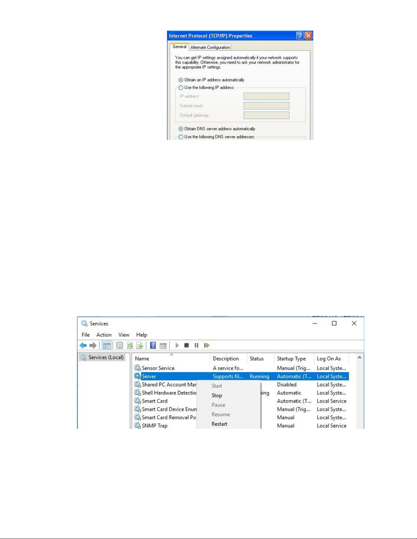Choose 'Use the following DNS server addresses' radio

pos(181,137)
